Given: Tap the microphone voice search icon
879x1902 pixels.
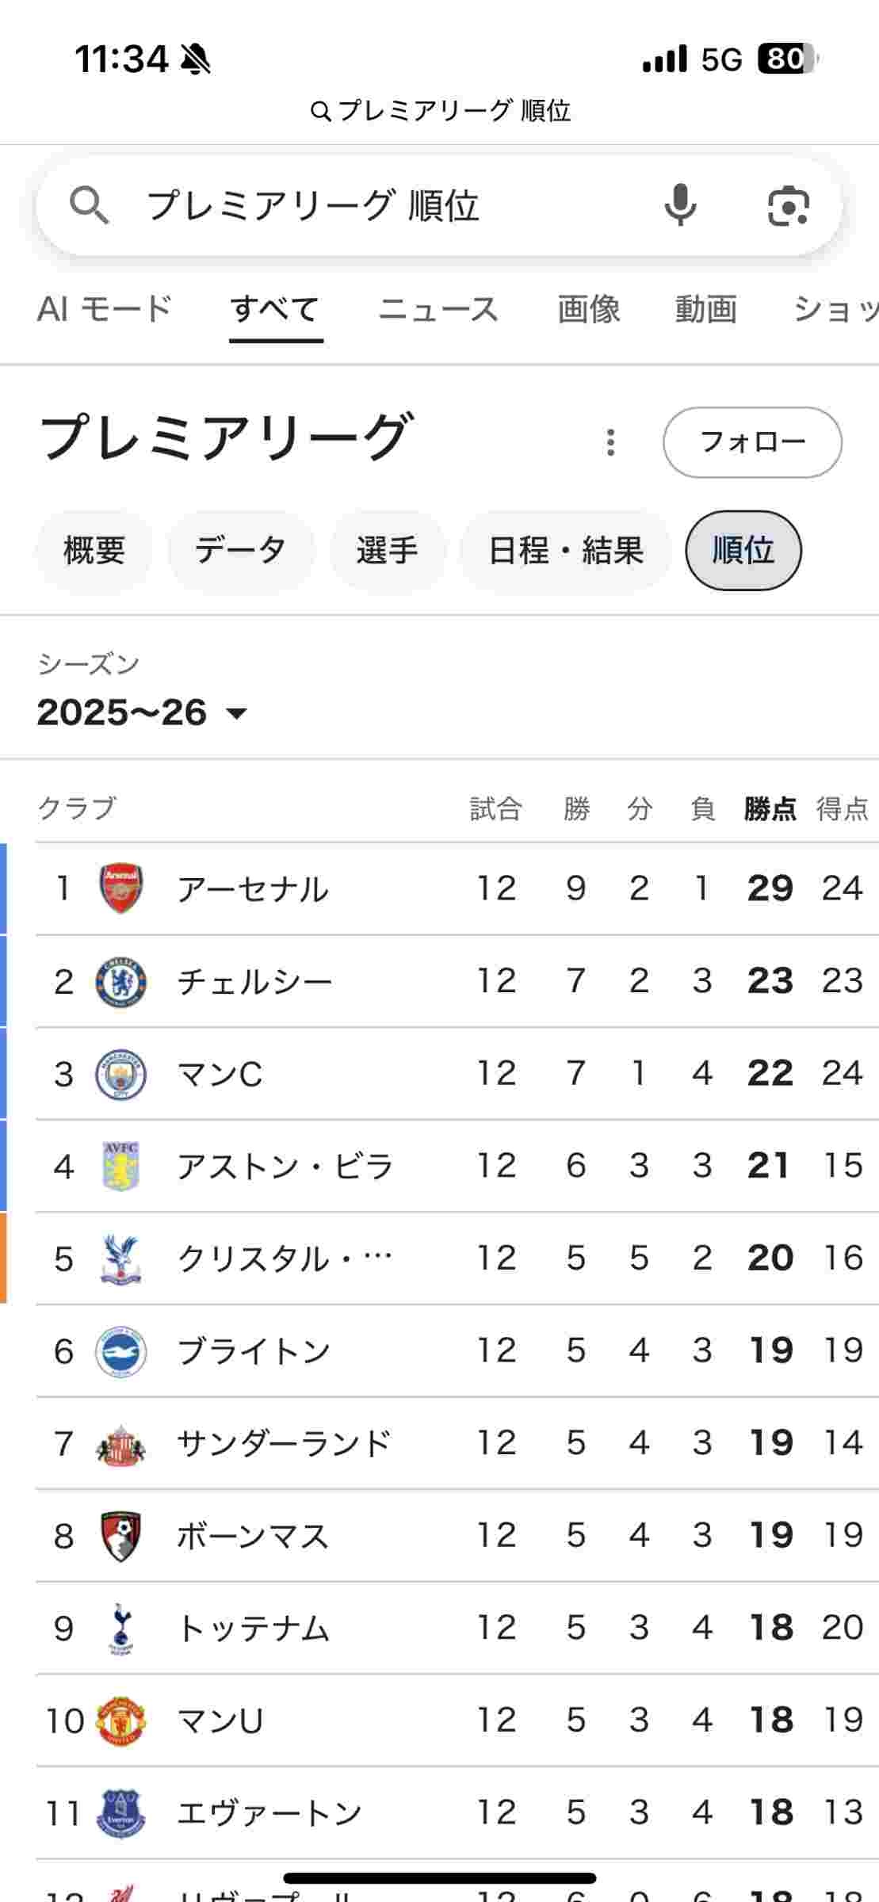Looking at the screenshot, I should (680, 205).
